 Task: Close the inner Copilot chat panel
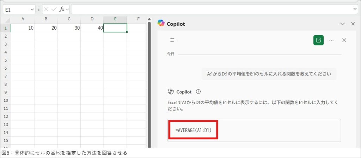(x=344, y=40)
